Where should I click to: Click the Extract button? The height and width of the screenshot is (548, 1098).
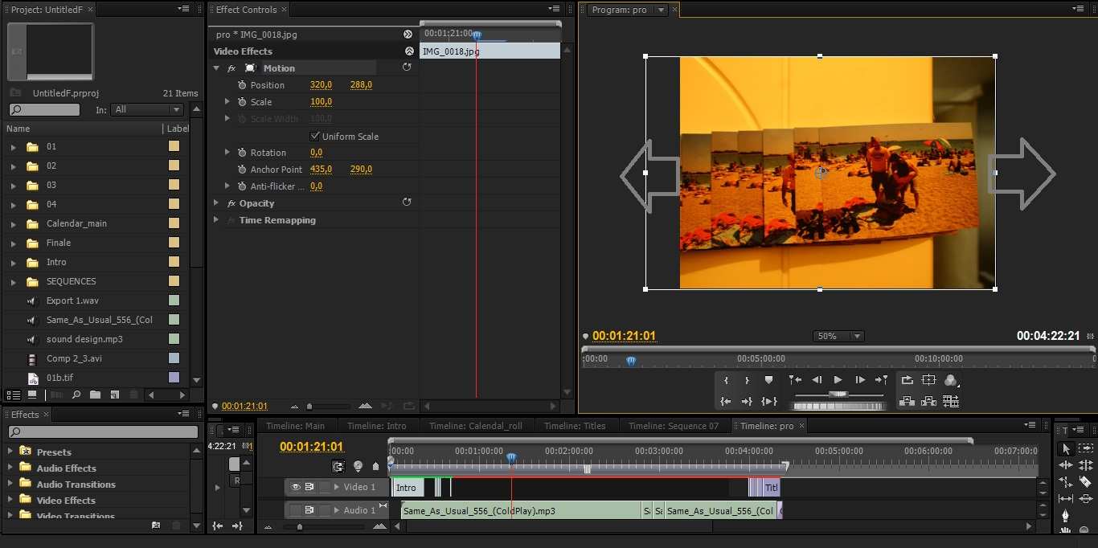tap(929, 401)
